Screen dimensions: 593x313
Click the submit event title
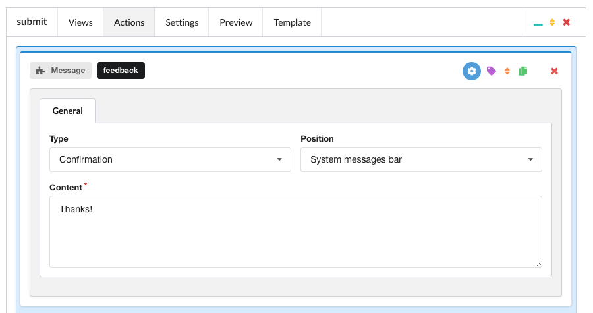[32, 22]
